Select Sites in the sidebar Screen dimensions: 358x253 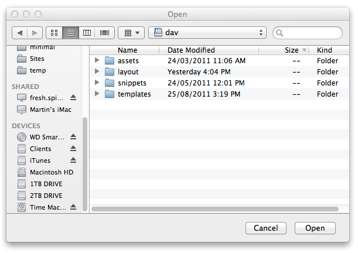coord(43,59)
